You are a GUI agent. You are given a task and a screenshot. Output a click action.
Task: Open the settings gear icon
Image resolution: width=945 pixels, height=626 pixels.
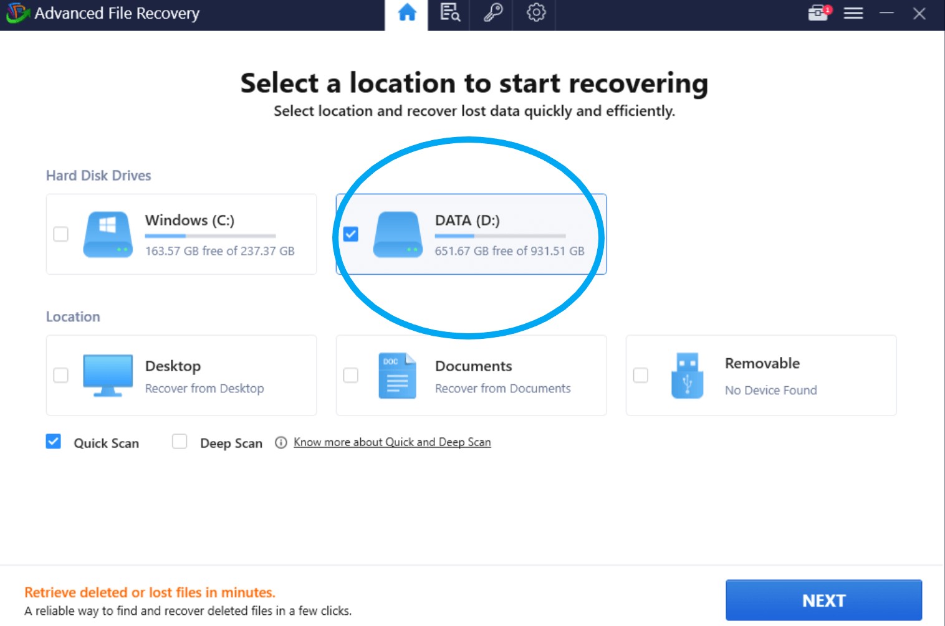(x=535, y=13)
